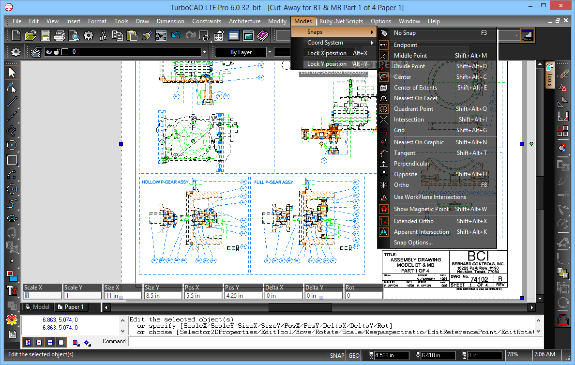
Task: Open the blue diamond dropdown beside Command
Action: (x=87, y=343)
